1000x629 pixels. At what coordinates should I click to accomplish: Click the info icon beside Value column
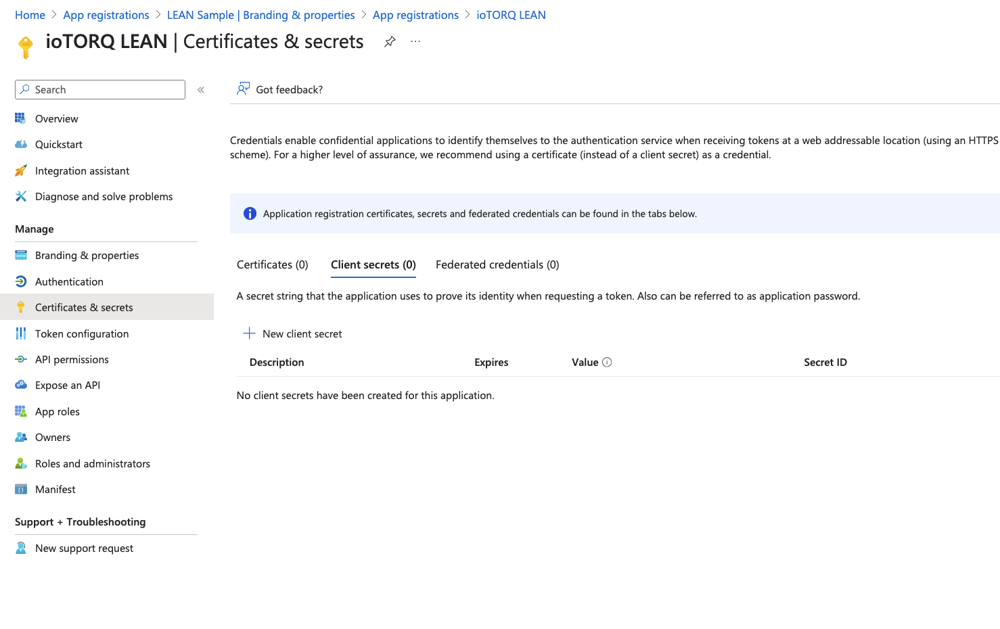tap(607, 363)
